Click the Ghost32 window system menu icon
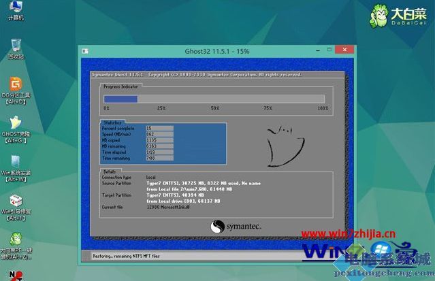The height and width of the screenshot is (281, 435). (85, 51)
